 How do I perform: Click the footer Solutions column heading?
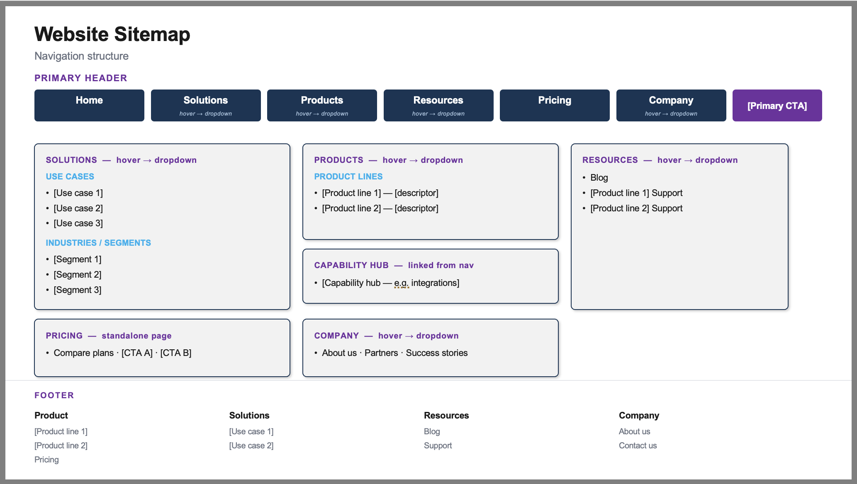(249, 415)
